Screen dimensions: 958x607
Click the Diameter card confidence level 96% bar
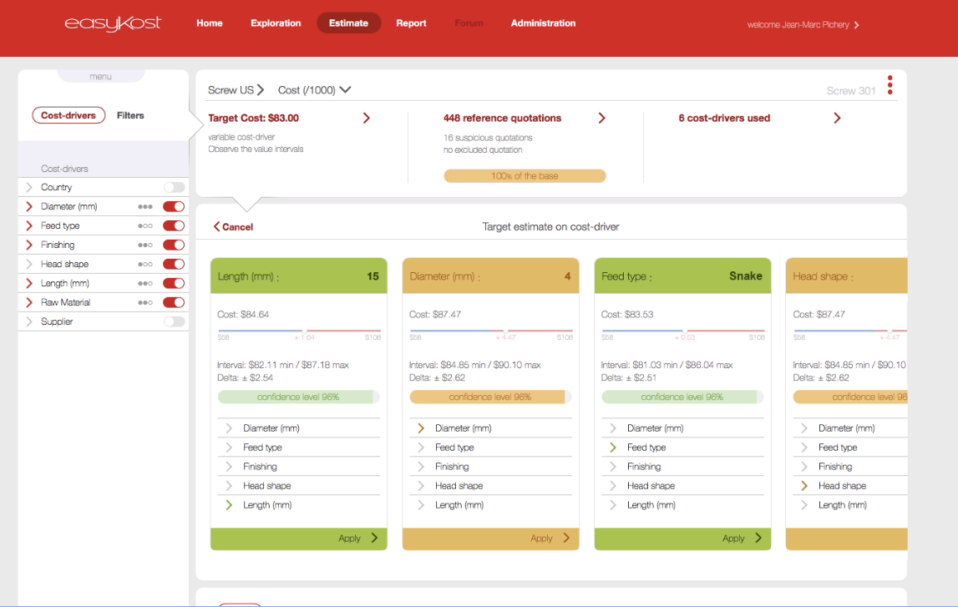click(490, 397)
